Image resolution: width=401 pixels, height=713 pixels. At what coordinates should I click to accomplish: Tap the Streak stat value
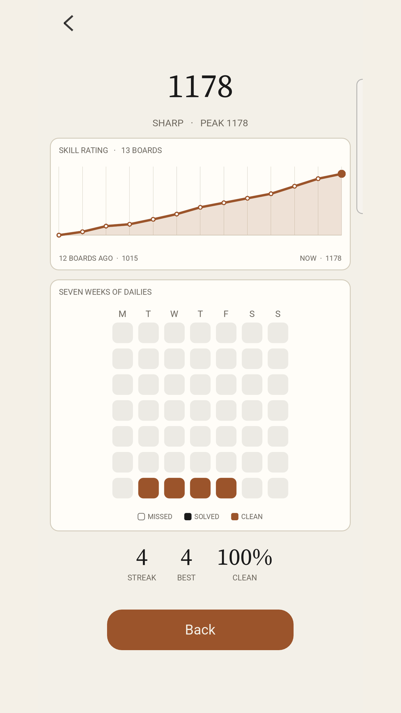[142, 557]
